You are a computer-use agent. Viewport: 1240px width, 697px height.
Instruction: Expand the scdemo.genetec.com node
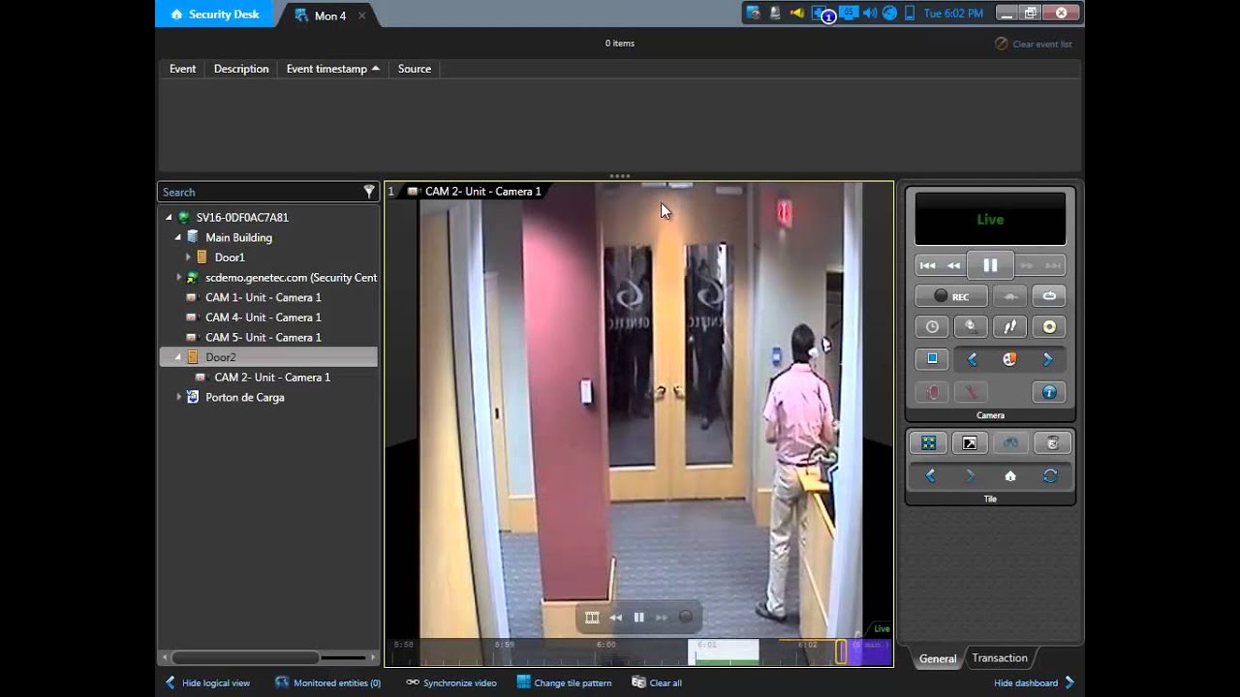[x=179, y=278]
